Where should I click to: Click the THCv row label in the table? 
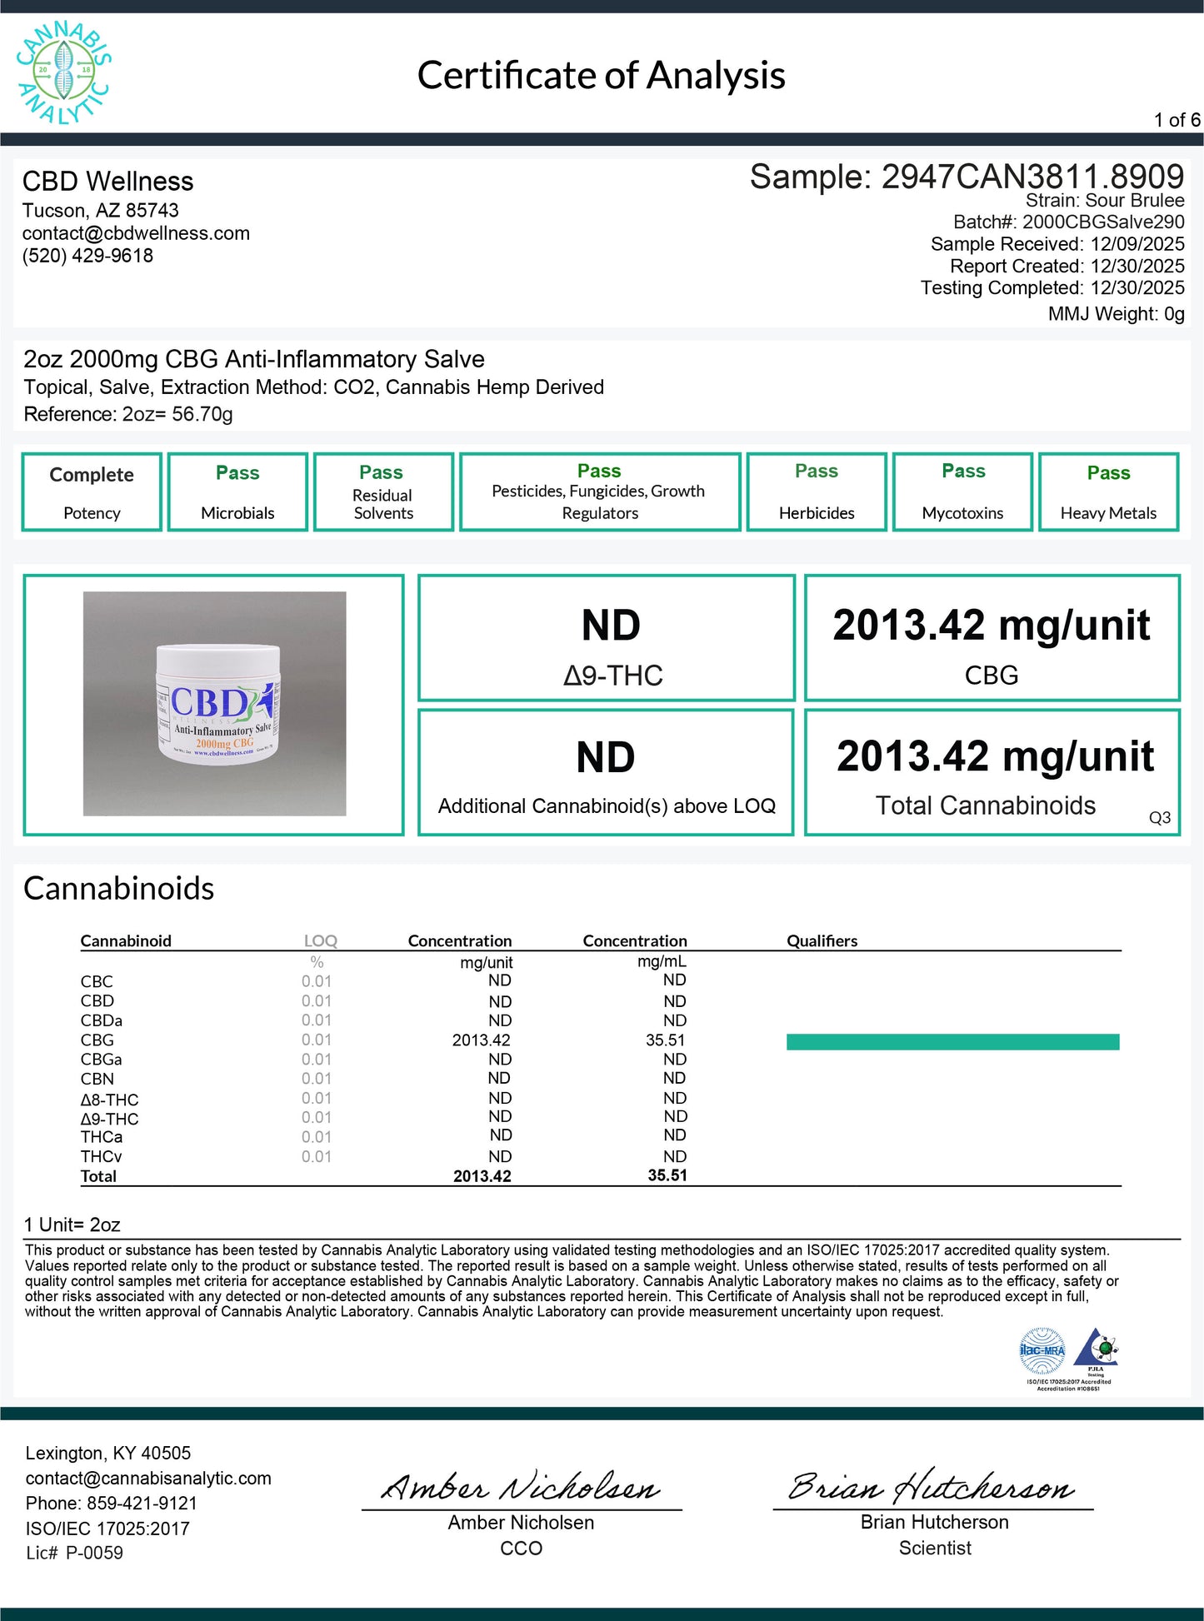coord(102,1157)
